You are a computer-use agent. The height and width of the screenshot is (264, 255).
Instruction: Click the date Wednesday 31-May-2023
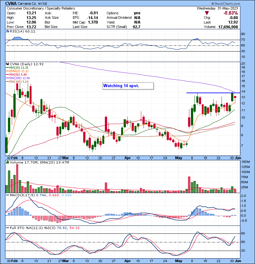(x=217, y=8)
